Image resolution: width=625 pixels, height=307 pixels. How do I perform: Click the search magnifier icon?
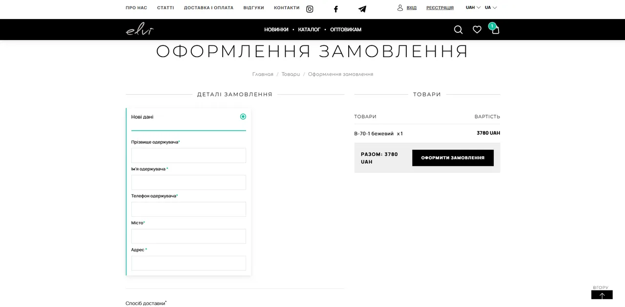point(458,30)
